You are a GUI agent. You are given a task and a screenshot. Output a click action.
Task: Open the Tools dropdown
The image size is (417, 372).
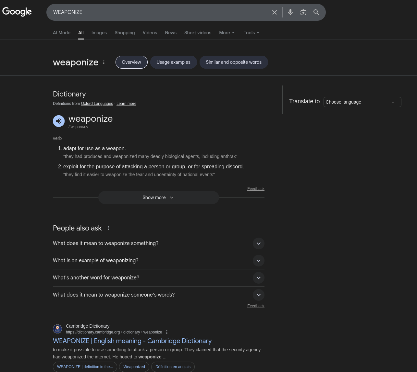251,33
